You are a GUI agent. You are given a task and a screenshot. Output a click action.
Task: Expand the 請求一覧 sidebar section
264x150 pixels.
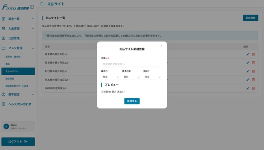pyautogui.click(x=33, y=19)
